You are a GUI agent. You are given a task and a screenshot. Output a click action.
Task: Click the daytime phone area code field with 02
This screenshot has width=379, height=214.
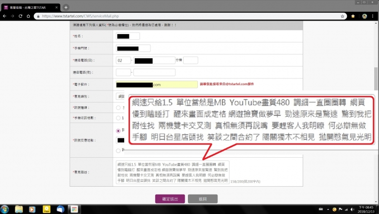123,60
